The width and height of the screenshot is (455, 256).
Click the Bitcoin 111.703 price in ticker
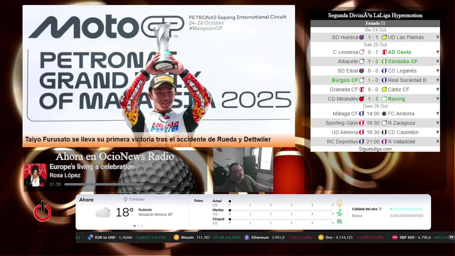tap(203, 238)
